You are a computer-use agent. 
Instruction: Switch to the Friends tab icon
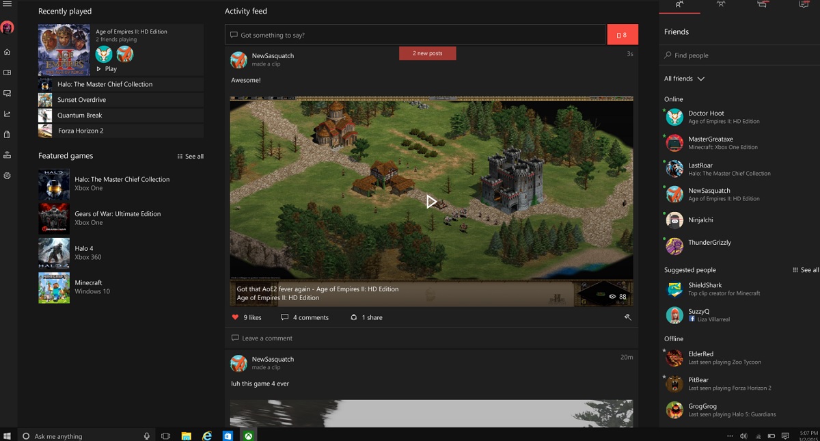tap(679, 5)
